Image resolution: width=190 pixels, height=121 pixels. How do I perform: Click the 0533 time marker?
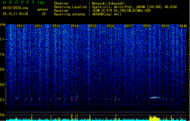[x=56, y=26]
